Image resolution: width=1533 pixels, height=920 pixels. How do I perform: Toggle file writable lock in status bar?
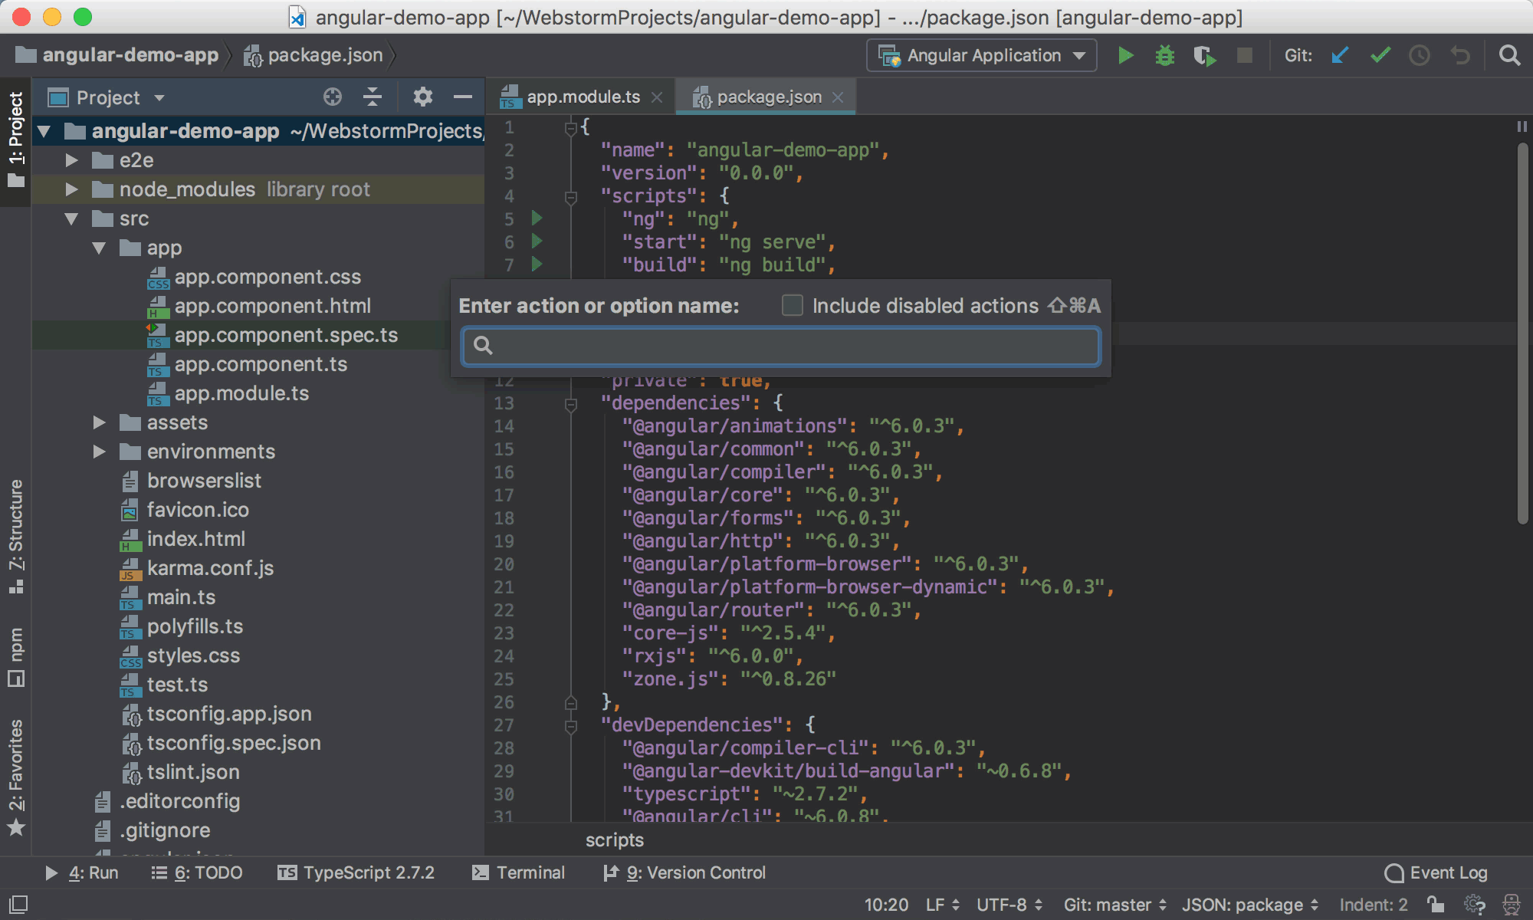coord(1436,905)
